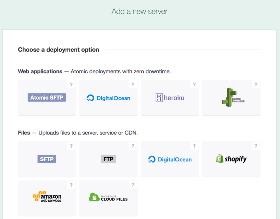Screen dimensions: 280x219
Task: Show help for Amazon Web Services card
Action: pos(71,185)
